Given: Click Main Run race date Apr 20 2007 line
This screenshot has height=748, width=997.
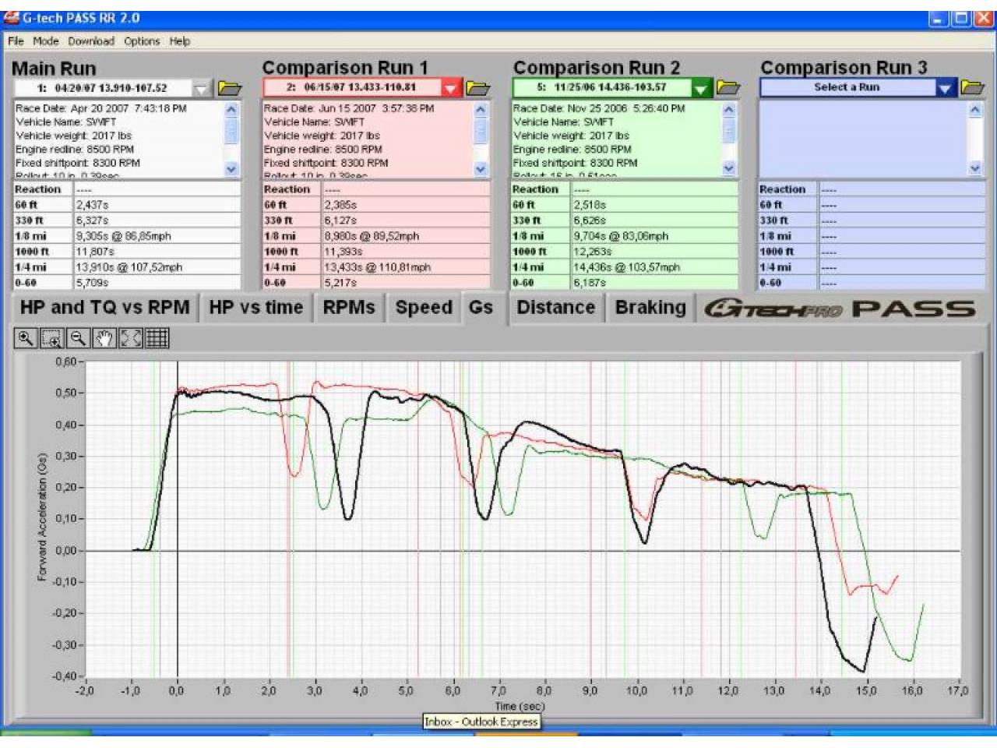Looking at the screenshot, I should [x=101, y=108].
